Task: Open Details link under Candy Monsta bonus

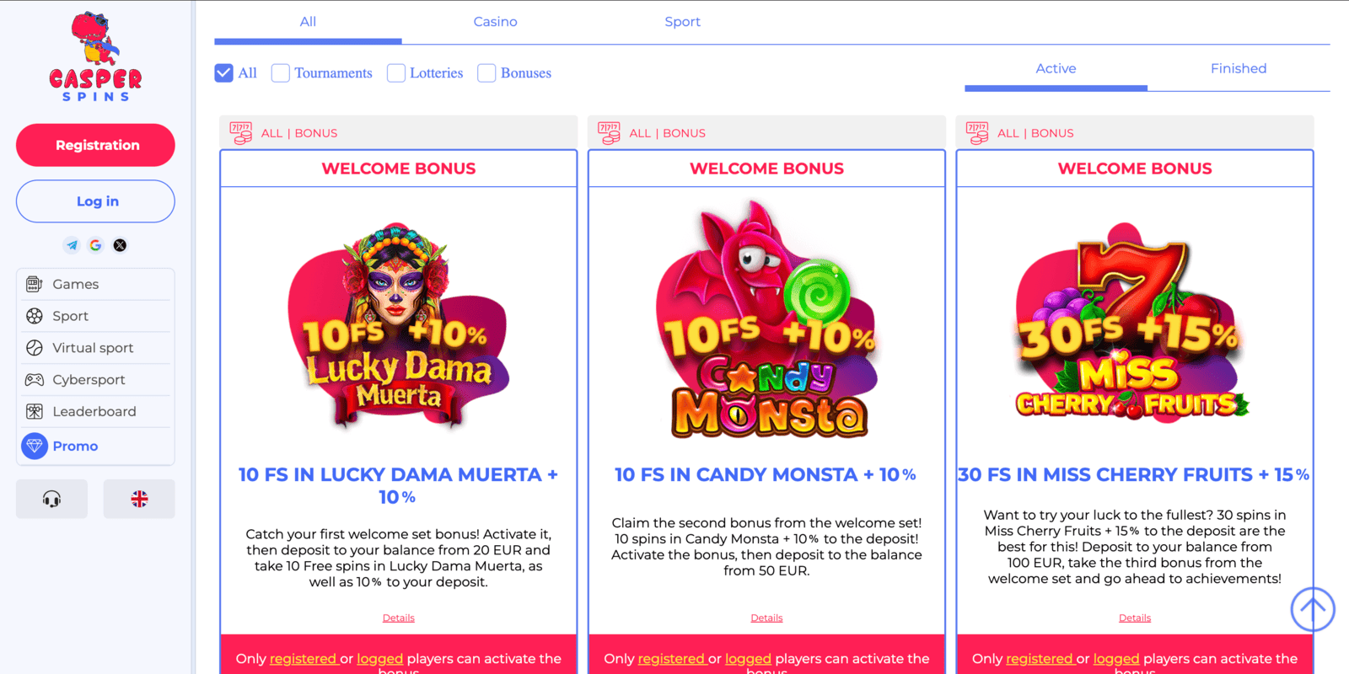Action: tap(766, 618)
